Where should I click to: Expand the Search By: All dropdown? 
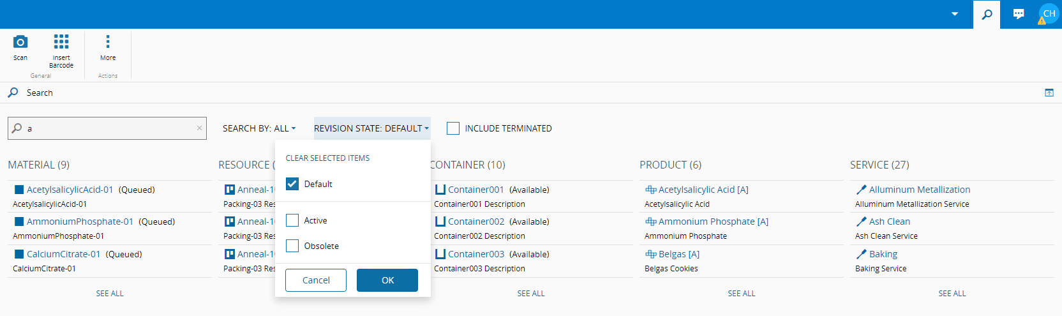[259, 128]
